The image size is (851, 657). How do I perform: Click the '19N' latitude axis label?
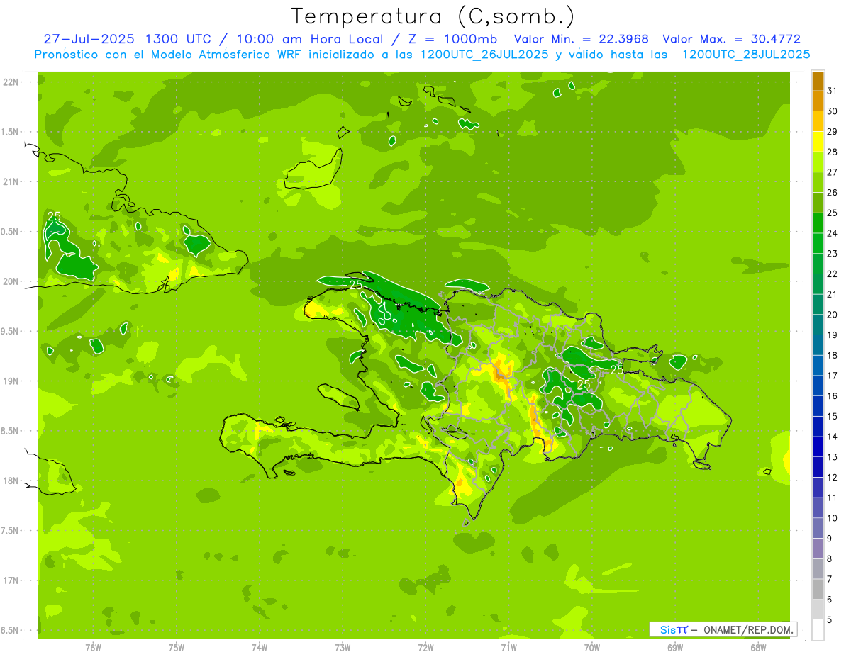[11, 381]
